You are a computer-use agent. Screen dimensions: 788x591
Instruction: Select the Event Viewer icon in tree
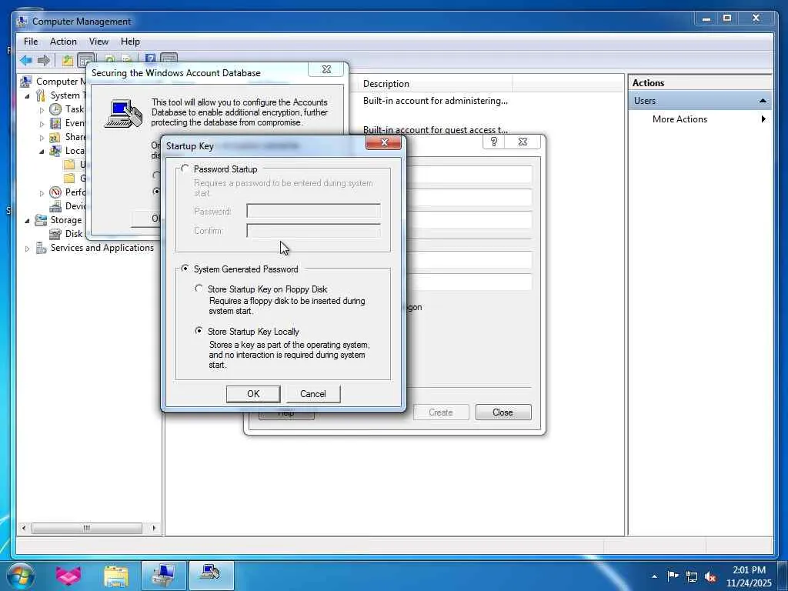click(x=55, y=123)
